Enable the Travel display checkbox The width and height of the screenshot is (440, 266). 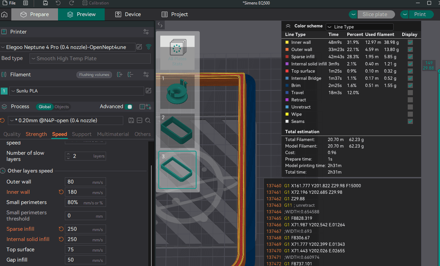[410, 93]
